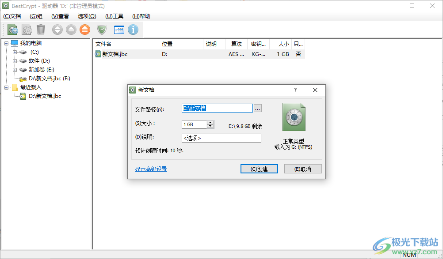The image size is (443, 259).
Task: Expand the (C:) drive node
Action: pyautogui.click(x=15, y=52)
